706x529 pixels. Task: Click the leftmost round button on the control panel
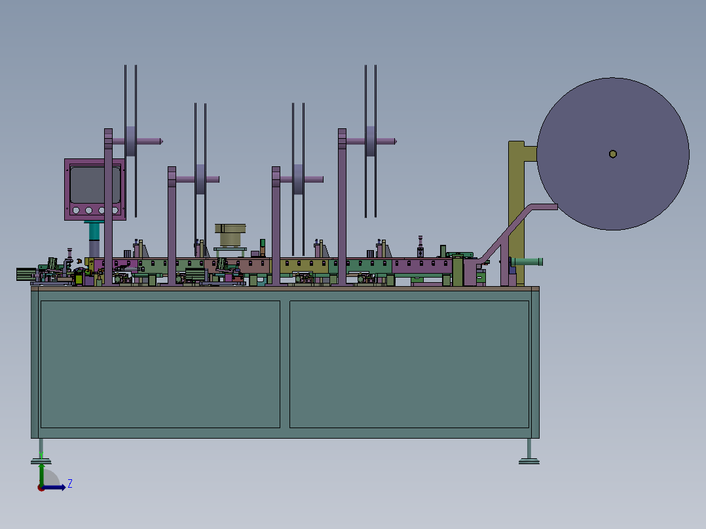76,210
